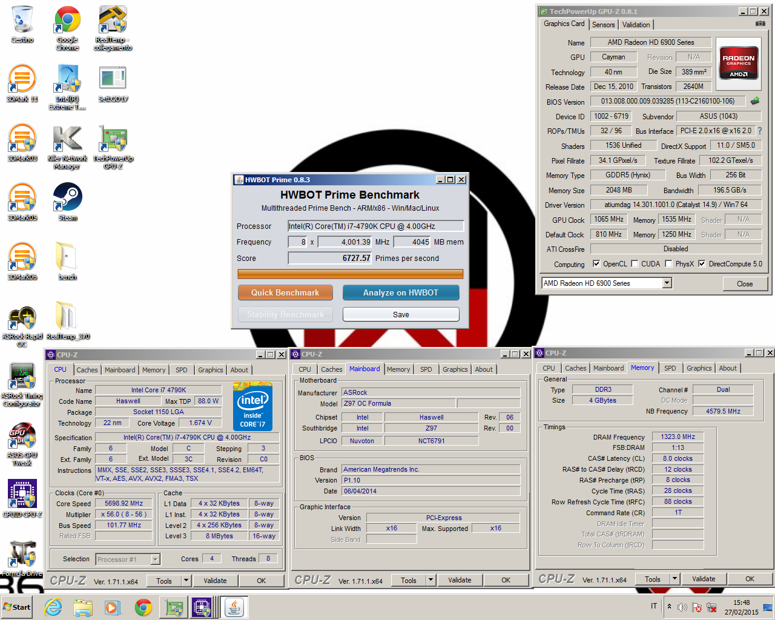This screenshot has width=775, height=620.
Task: Click IT language indicator in taskbar
Action: (654, 606)
